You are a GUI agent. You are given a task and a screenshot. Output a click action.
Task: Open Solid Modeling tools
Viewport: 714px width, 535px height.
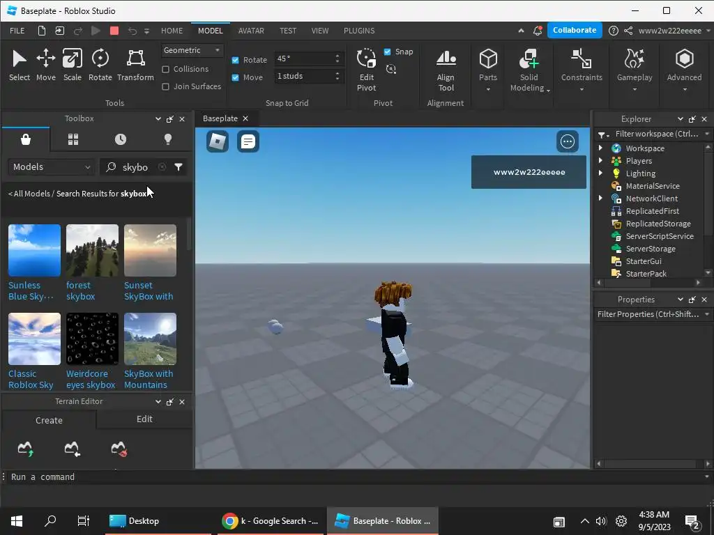click(529, 70)
